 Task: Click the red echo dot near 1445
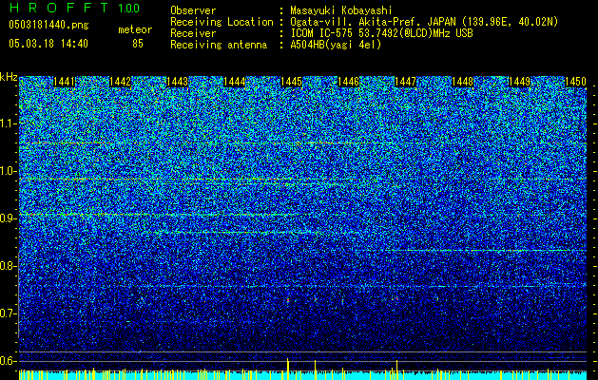click(288, 300)
